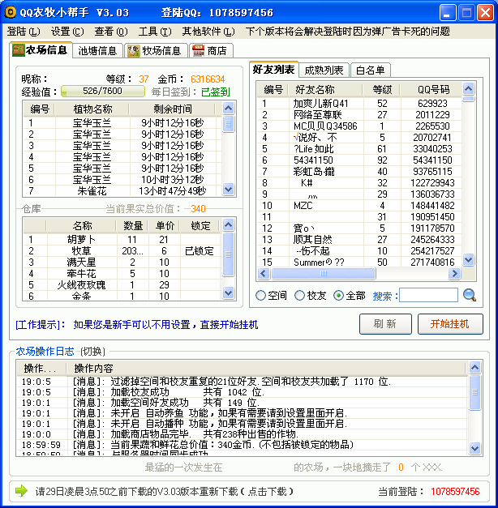Open the 设置(C) menu
Screen dimensions: 498x508
(x=67, y=32)
